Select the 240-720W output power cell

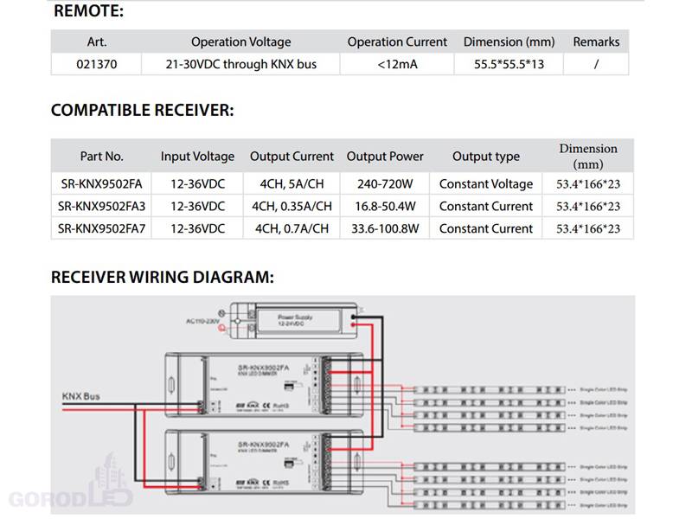point(385,183)
